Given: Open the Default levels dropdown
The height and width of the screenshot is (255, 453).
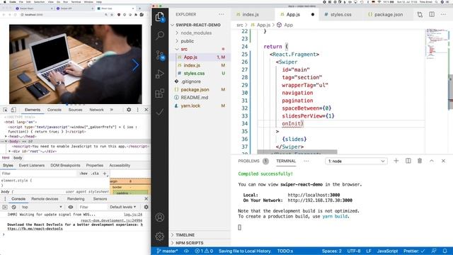Looking at the screenshot, I should coord(122,207).
